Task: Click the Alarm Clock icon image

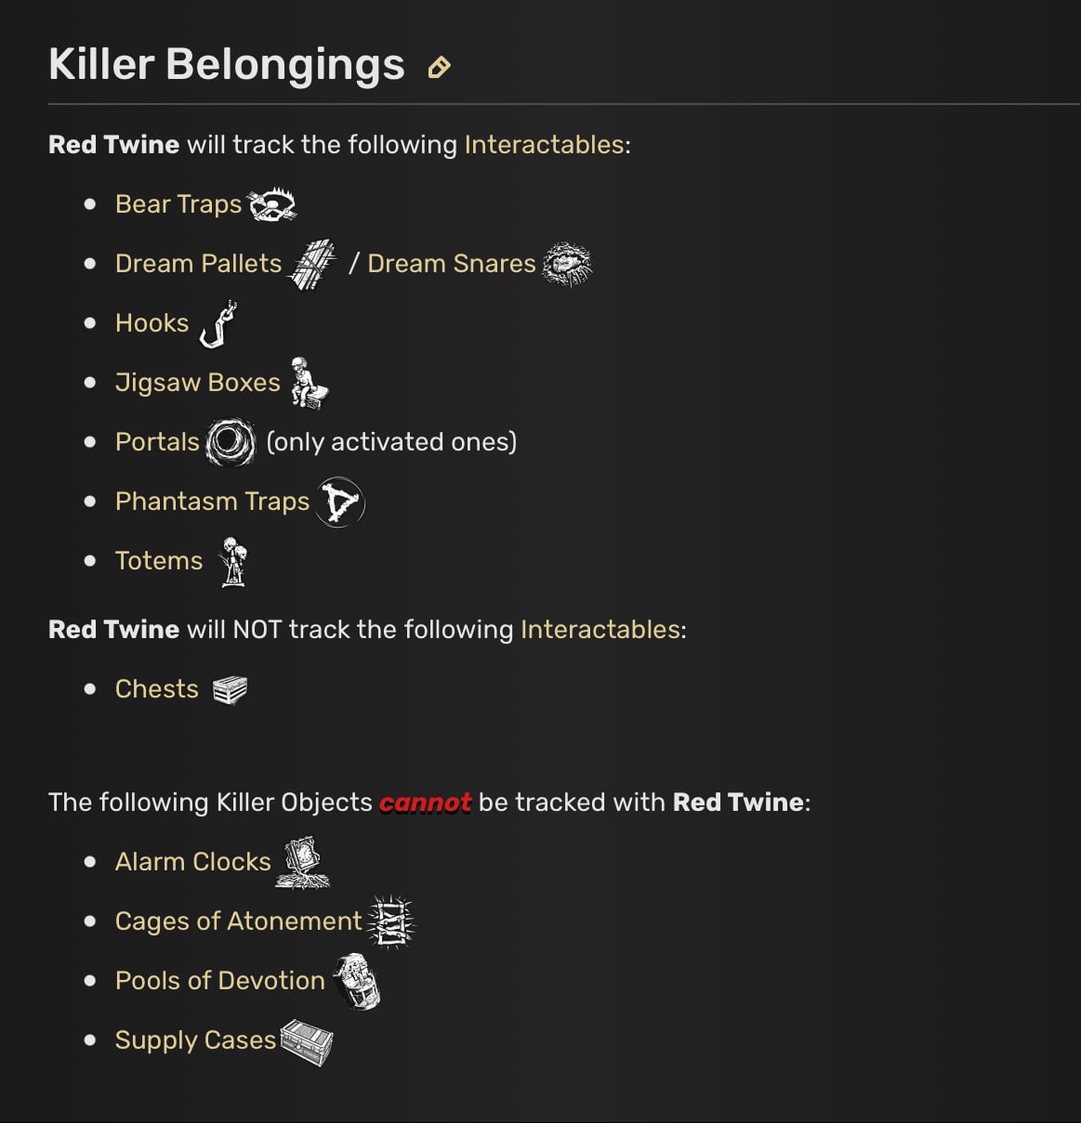Action: 303,862
